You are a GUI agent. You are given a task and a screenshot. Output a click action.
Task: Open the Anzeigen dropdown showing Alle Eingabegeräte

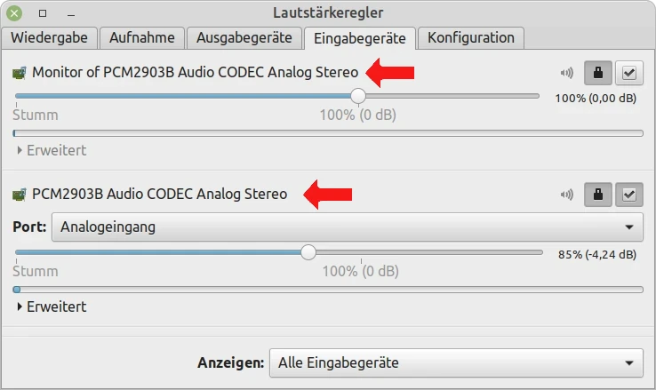455,362
